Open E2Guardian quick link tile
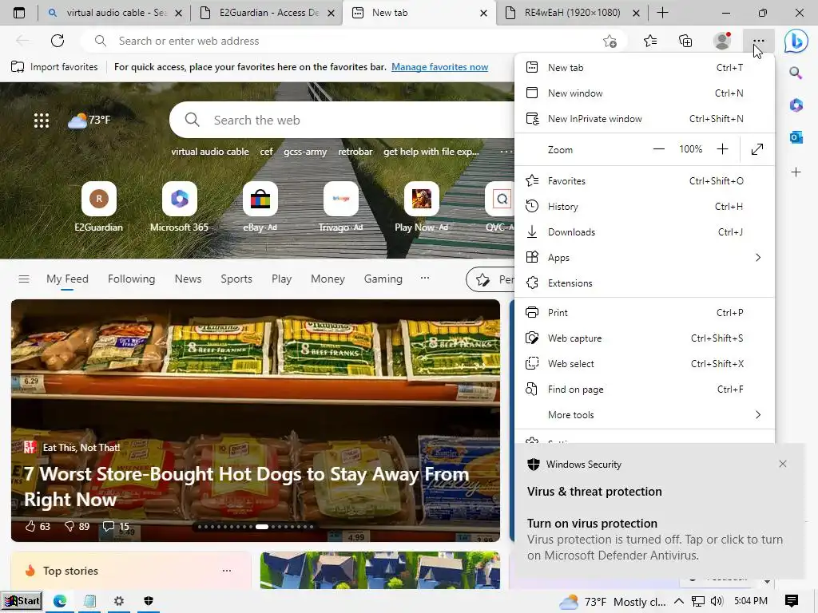The width and height of the screenshot is (818, 613). pos(98,207)
